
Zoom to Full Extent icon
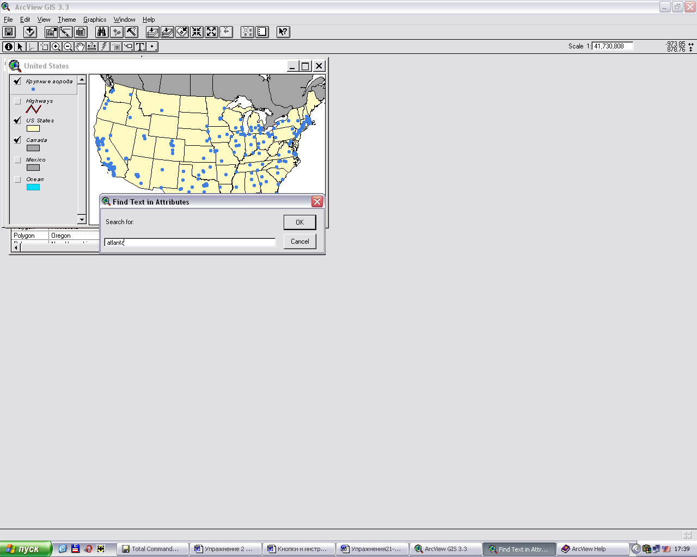pos(153,32)
